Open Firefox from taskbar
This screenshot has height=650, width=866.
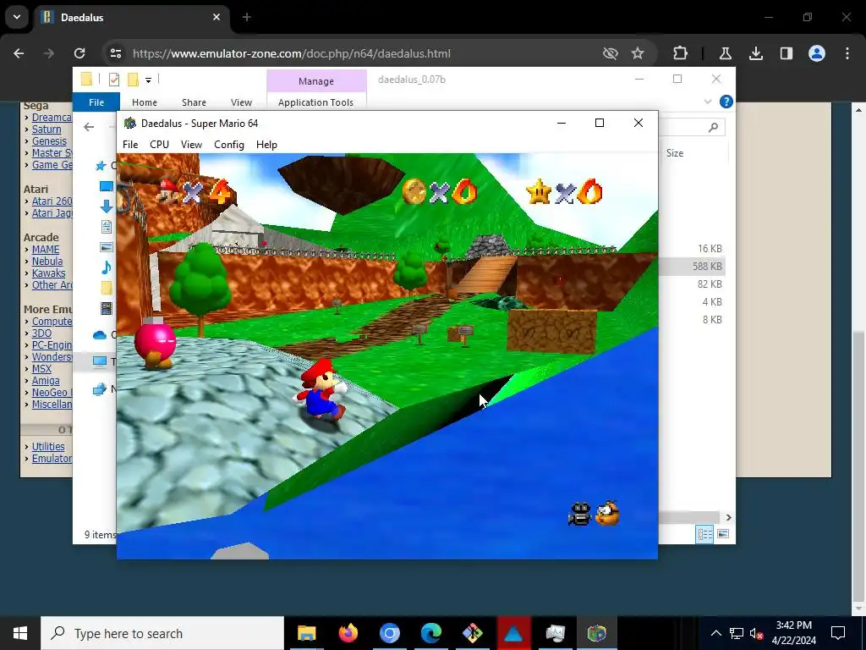(x=348, y=633)
